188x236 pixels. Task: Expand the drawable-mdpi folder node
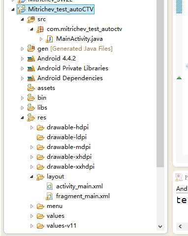[31, 147]
